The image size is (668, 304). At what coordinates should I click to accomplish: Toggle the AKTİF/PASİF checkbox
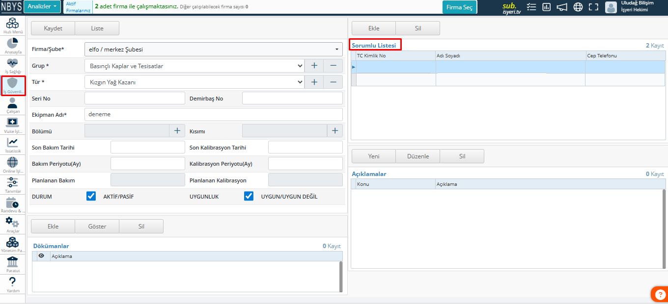click(x=91, y=196)
